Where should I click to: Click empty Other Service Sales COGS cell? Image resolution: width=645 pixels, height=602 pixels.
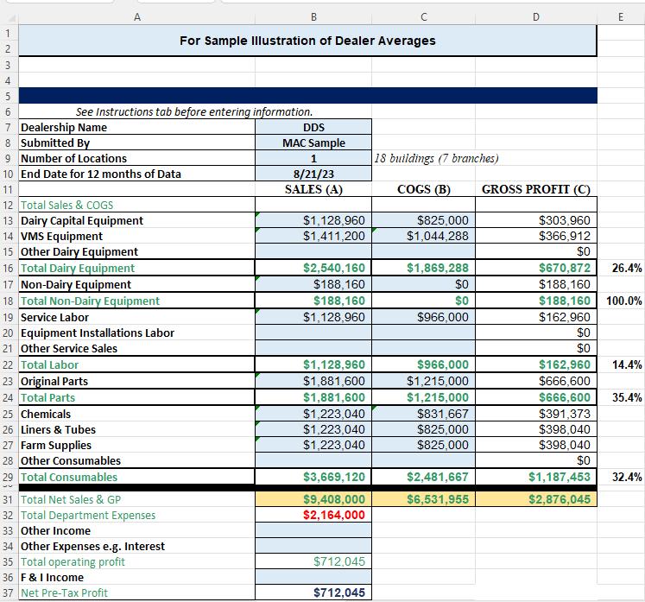pos(424,348)
